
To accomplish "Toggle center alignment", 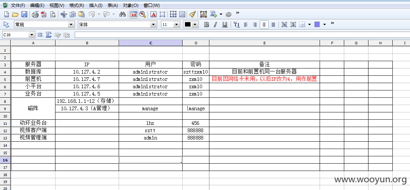I will [264, 25].
